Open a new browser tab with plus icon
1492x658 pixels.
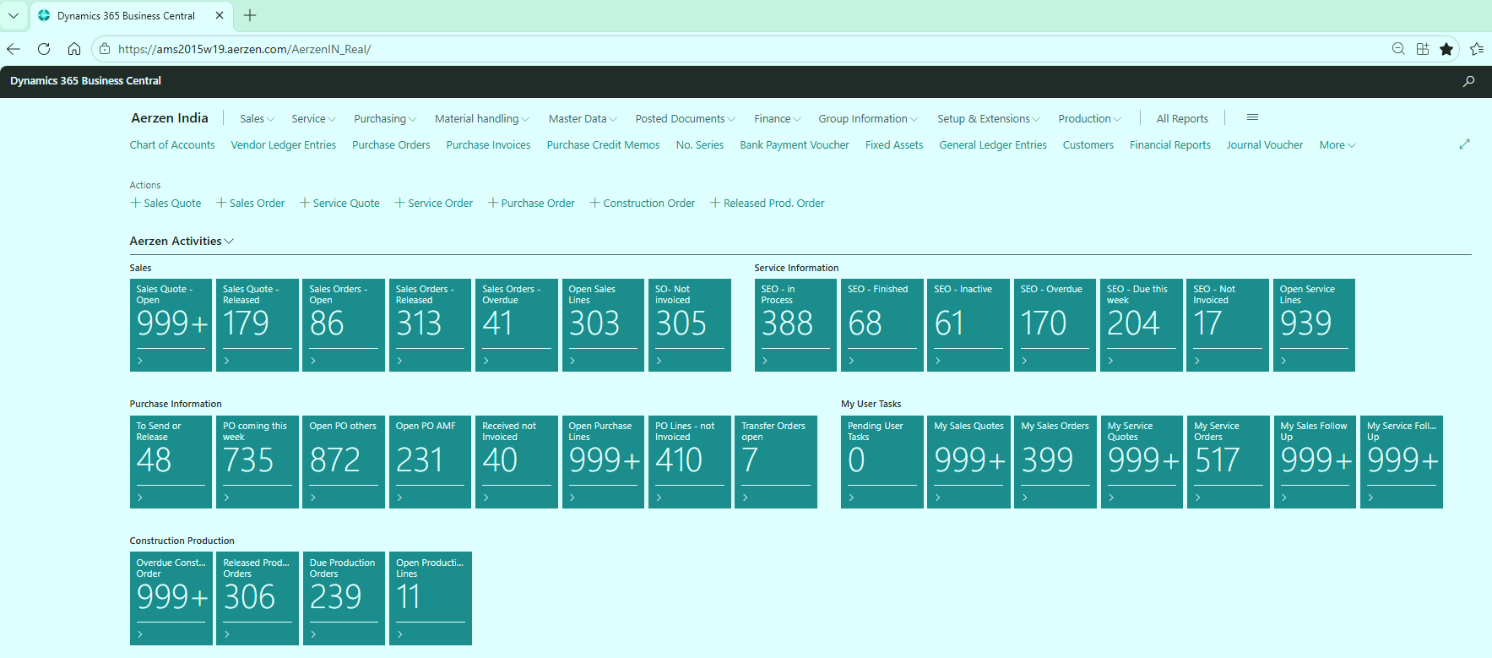point(250,15)
